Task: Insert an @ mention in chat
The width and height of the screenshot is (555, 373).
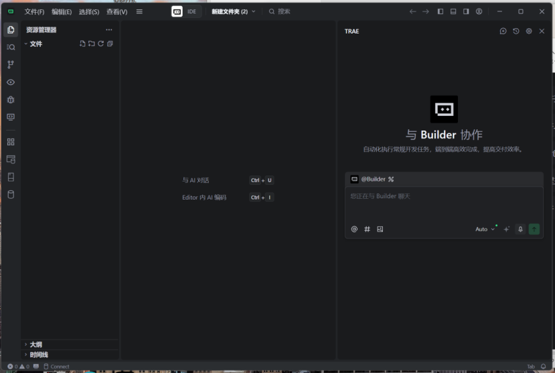Action: point(354,229)
